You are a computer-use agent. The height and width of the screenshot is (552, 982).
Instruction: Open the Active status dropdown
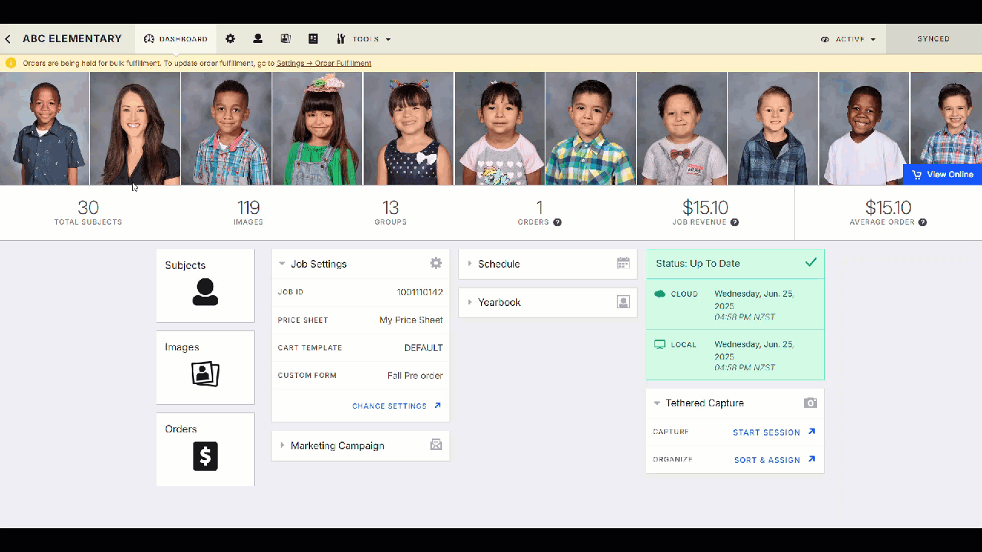(x=848, y=39)
